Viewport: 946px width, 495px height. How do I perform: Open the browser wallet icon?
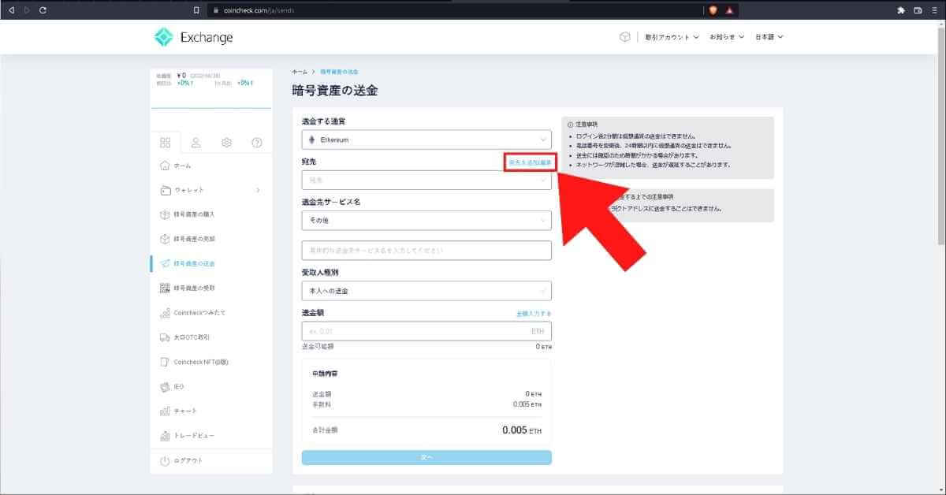tap(918, 10)
